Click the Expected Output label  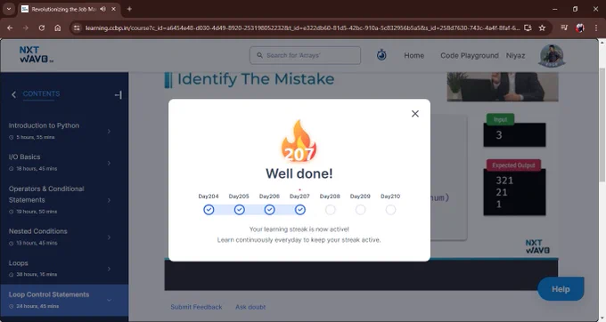point(513,165)
